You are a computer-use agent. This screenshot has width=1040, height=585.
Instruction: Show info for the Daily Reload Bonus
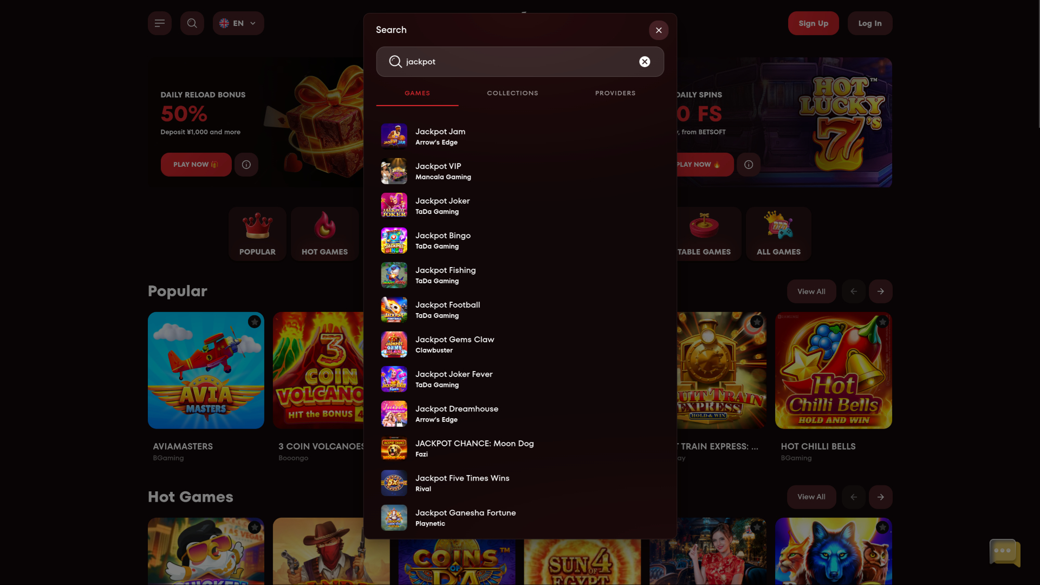click(x=246, y=165)
